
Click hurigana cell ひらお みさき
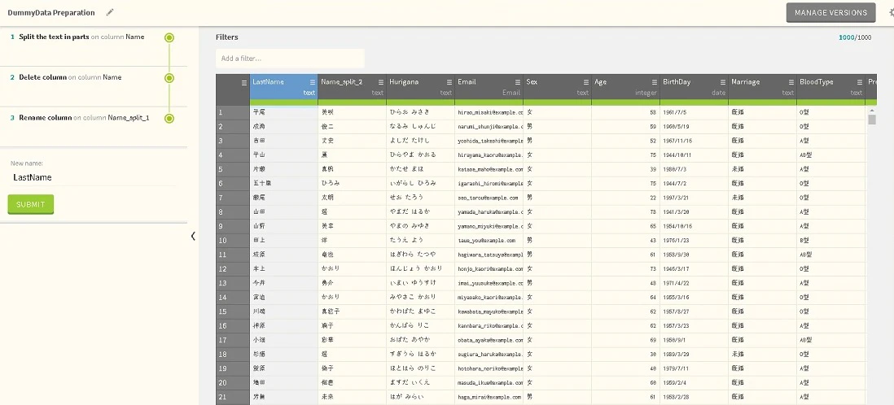tap(420, 113)
